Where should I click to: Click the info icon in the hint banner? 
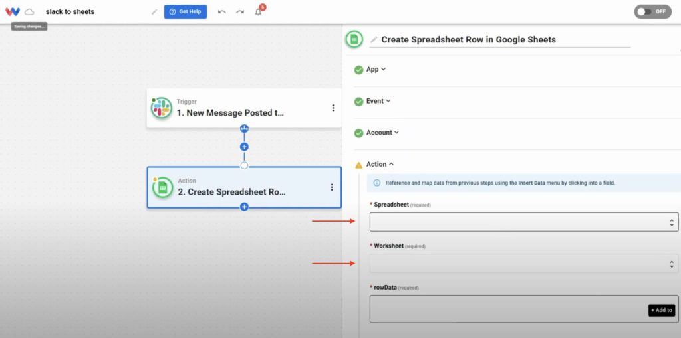376,183
